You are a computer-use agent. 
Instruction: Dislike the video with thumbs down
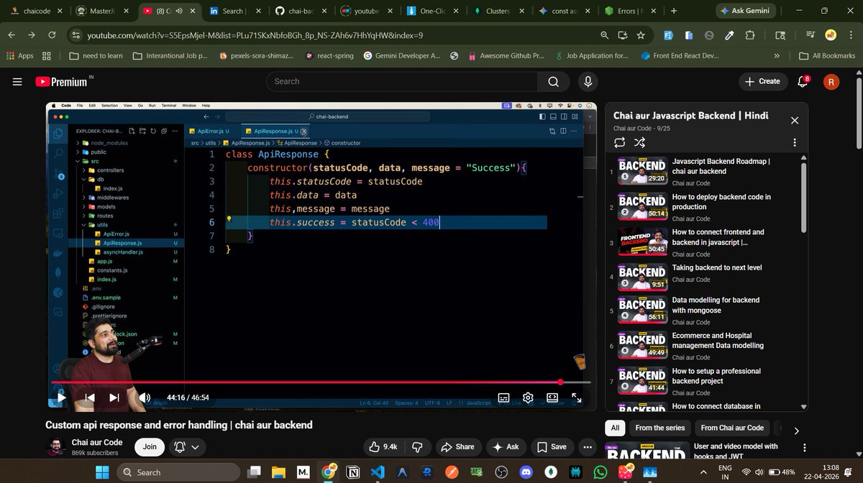pos(416,446)
